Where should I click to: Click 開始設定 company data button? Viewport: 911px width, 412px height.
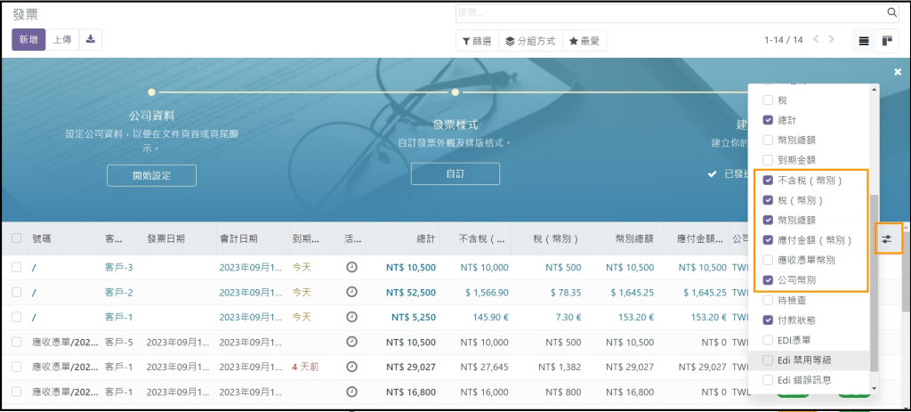click(x=151, y=175)
